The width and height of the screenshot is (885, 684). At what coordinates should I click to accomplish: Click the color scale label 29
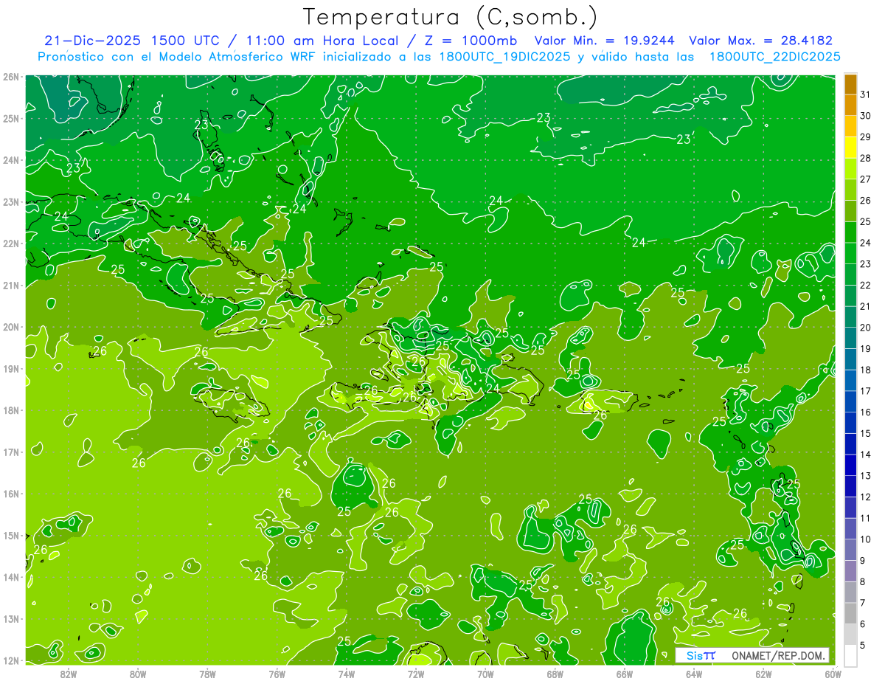pyautogui.click(x=865, y=137)
